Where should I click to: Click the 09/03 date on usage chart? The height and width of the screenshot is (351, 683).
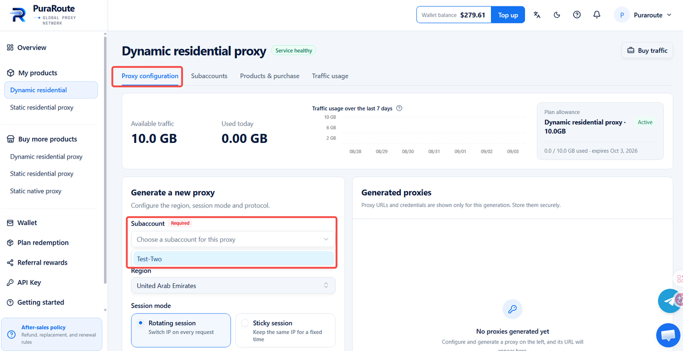513,151
